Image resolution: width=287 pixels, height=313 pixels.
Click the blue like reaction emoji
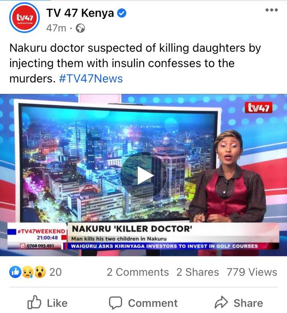click(x=15, y=272)
